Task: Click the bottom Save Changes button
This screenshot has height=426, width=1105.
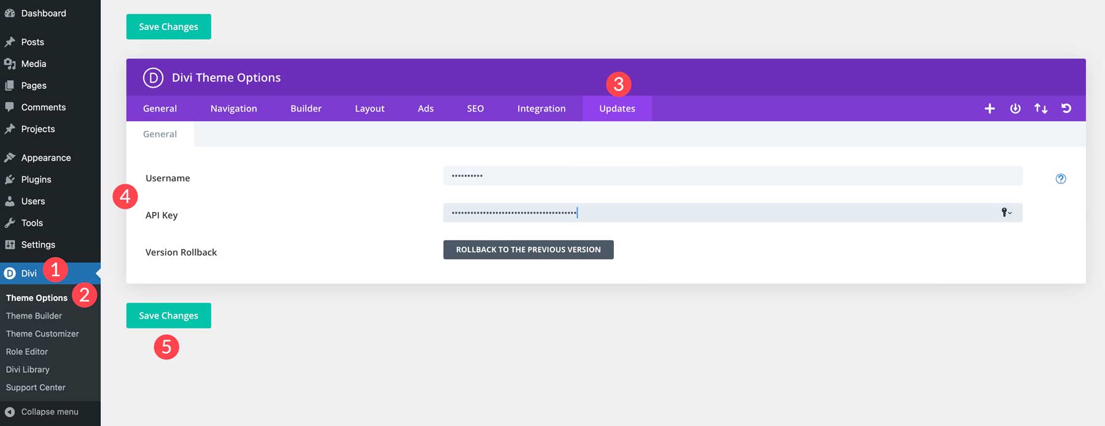Action: click(x=169, y=316)
